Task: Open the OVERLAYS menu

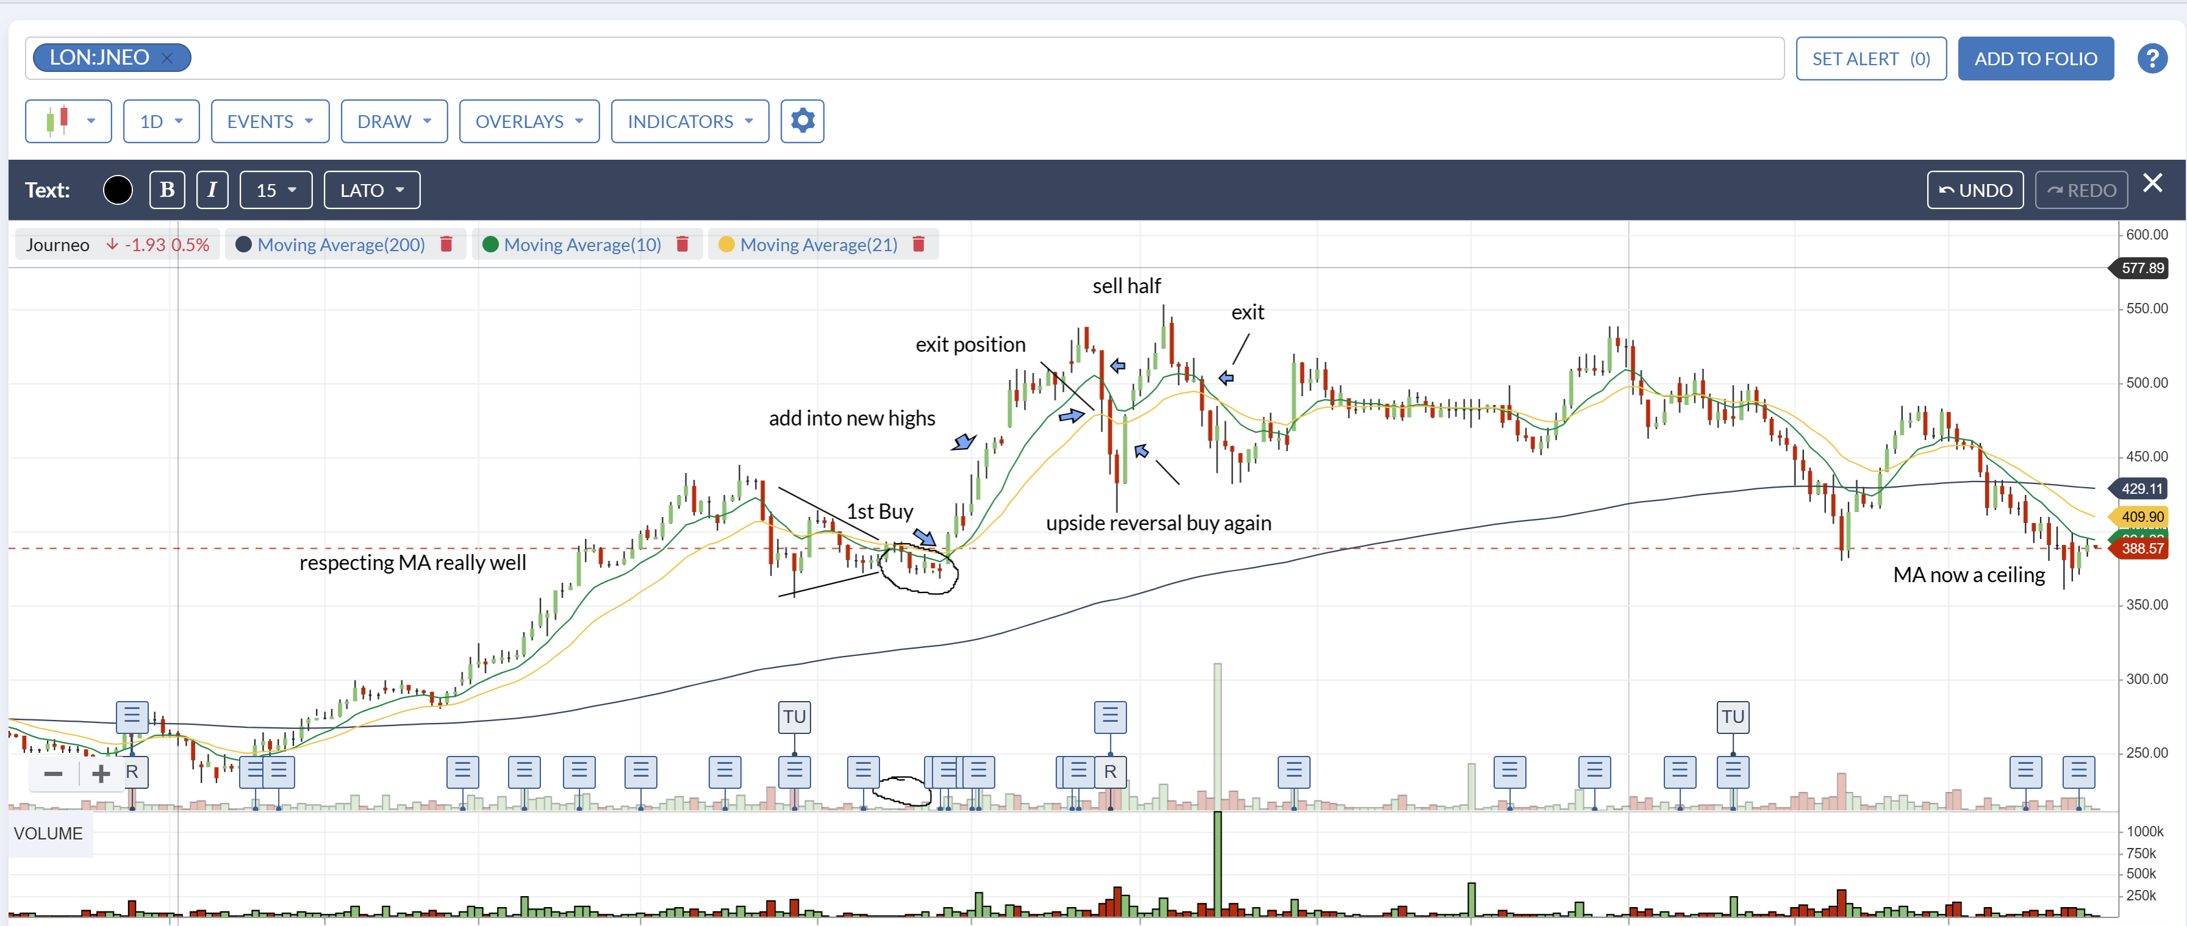Action: tap(529, 121)
